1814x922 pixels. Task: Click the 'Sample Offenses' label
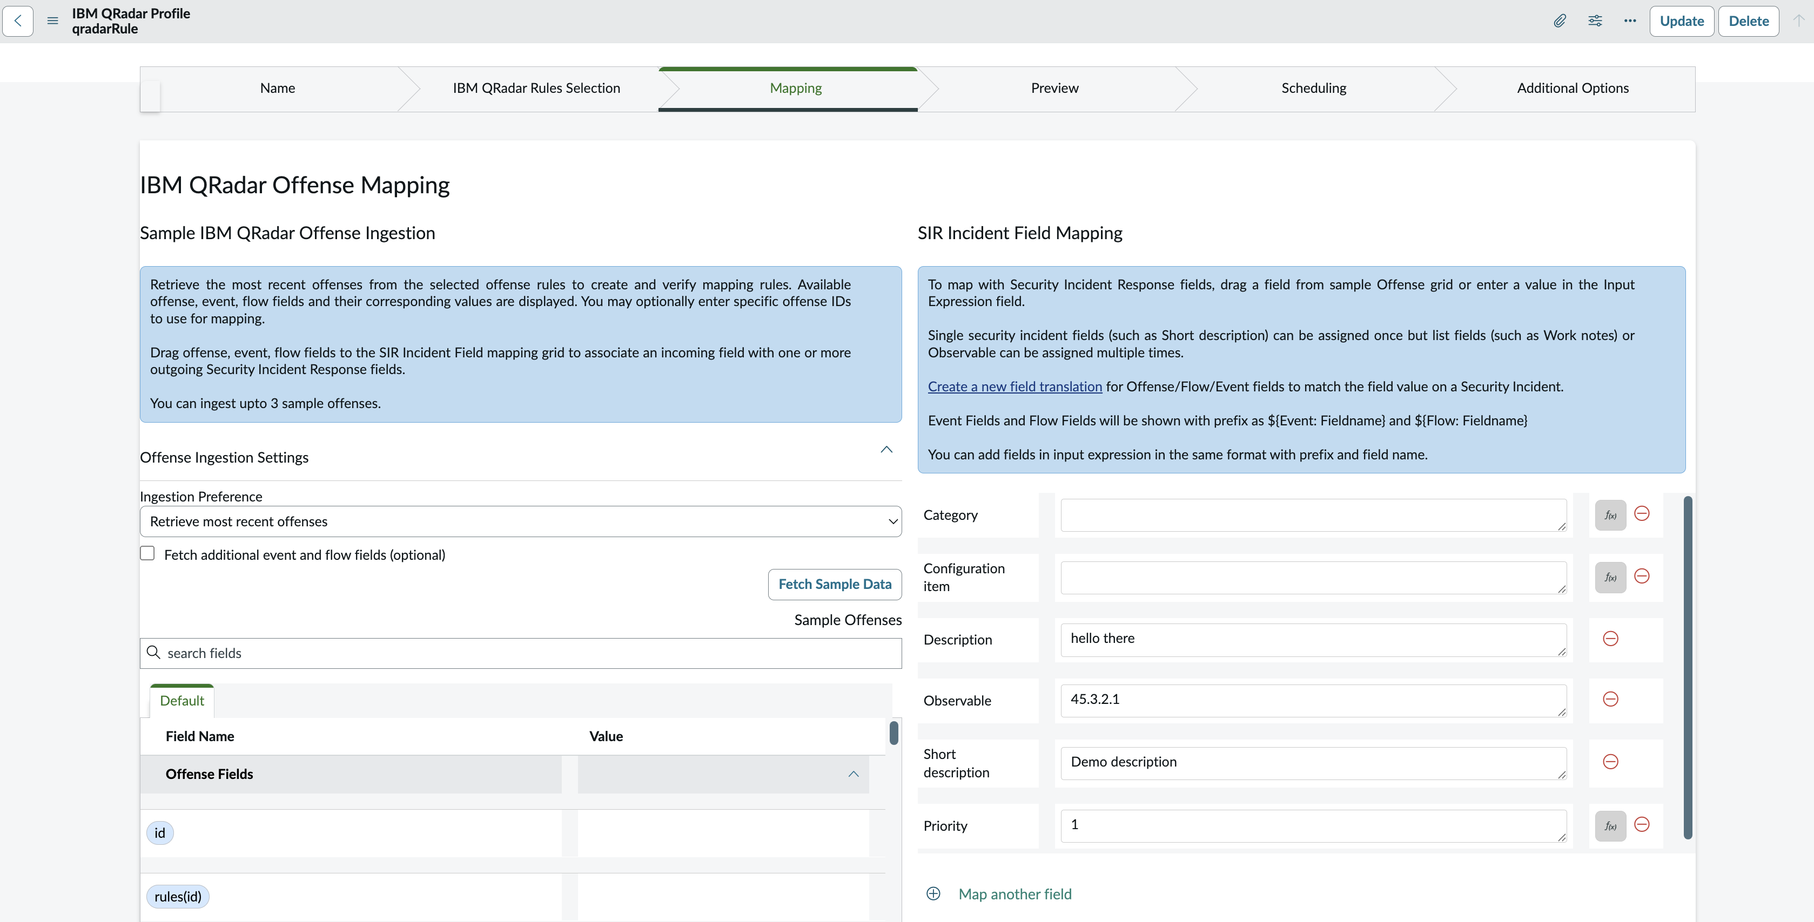(848, 620)
